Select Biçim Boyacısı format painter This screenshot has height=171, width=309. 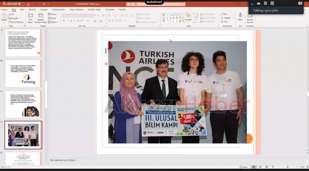click(16, 22)
